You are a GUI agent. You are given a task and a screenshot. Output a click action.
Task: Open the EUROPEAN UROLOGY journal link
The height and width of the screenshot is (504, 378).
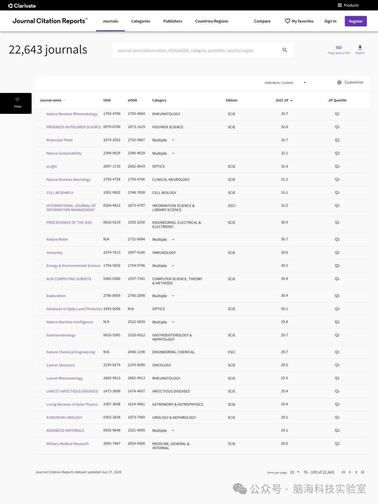pyautogui.click(x=64, y=418)
